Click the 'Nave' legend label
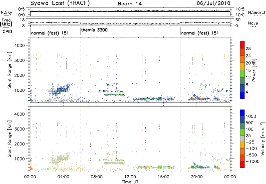The width and height of the screenshot is (266, 184). point(253,23)
